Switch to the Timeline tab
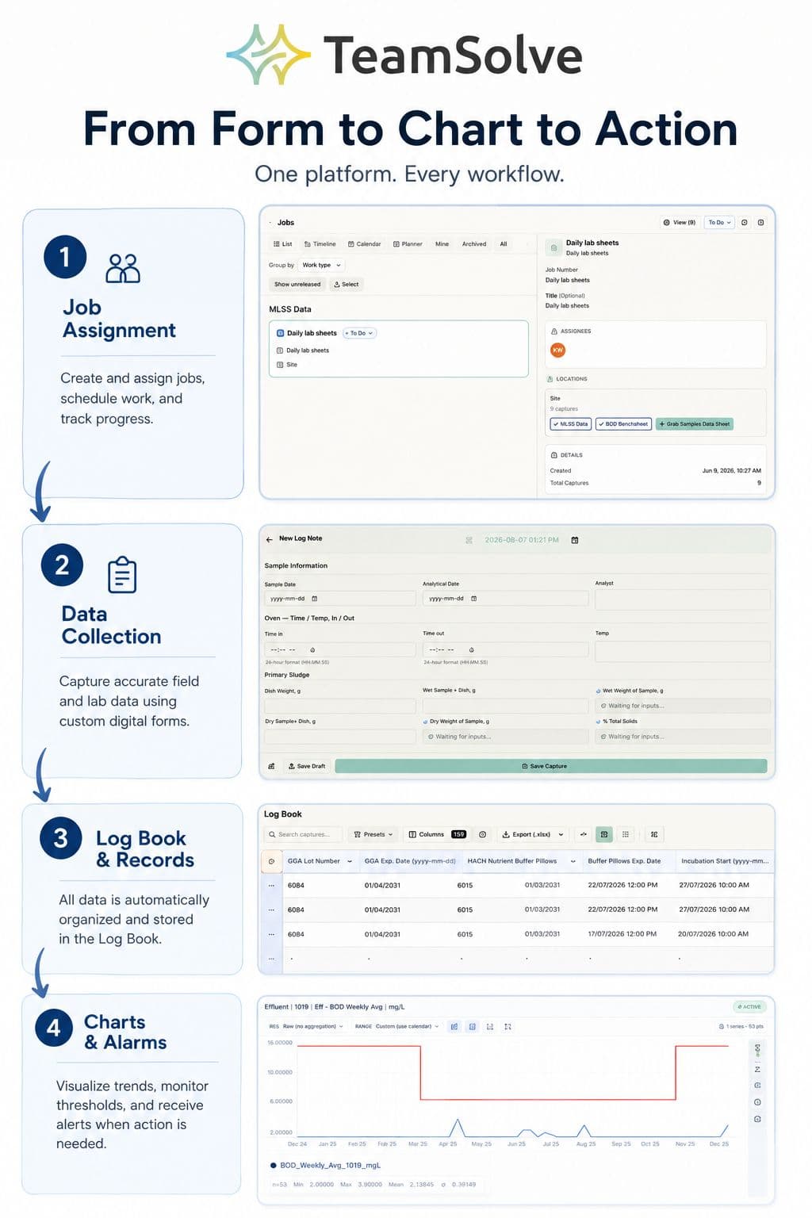 (320, 244)
